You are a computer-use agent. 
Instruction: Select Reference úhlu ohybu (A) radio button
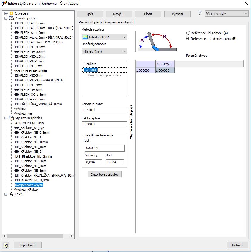pos(188,33)
